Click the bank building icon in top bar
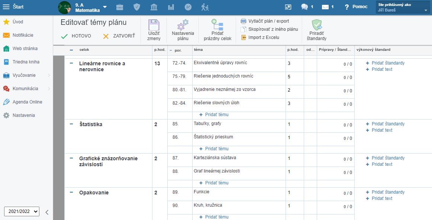Screen dimensions: 432x220 pos(154,7)
